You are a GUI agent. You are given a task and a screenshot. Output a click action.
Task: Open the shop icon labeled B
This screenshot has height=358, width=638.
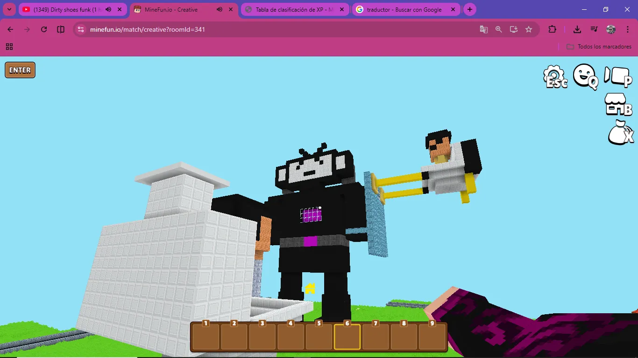click(618, 104)
